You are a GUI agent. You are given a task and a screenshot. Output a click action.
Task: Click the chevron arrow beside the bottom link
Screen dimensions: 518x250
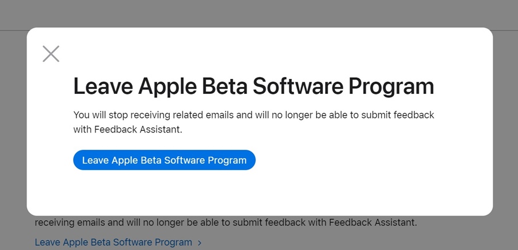[x=200, y=243]
